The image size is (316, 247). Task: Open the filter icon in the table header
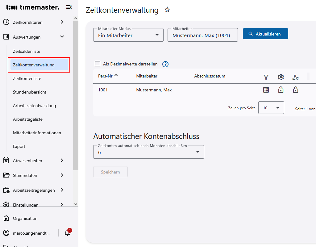(x=266, y=76)
